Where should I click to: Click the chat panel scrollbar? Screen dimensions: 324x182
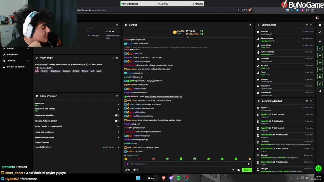pos(254,148)
